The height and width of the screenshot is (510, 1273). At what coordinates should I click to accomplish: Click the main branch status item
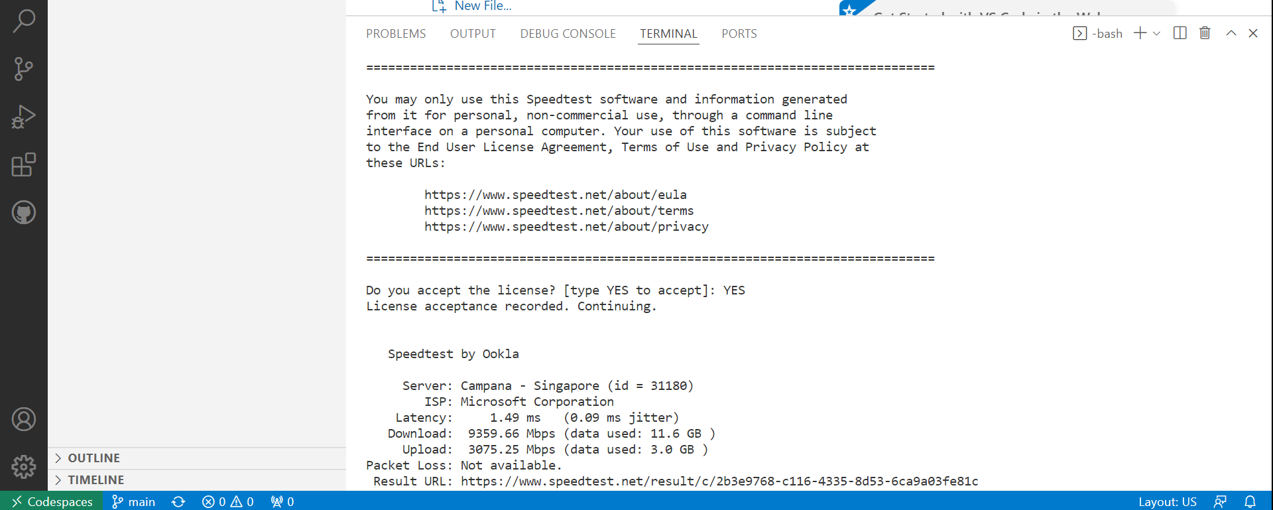(134, 501)
